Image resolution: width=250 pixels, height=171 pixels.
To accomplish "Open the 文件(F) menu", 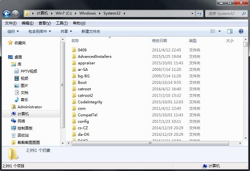I will [11, 23].
